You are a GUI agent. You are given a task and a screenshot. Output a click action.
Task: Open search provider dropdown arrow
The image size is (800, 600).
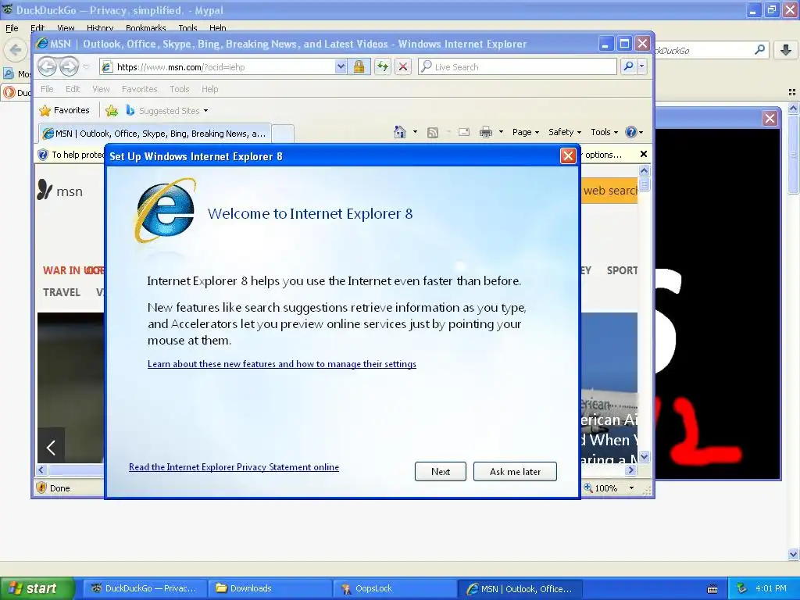(x=642, y=67)
